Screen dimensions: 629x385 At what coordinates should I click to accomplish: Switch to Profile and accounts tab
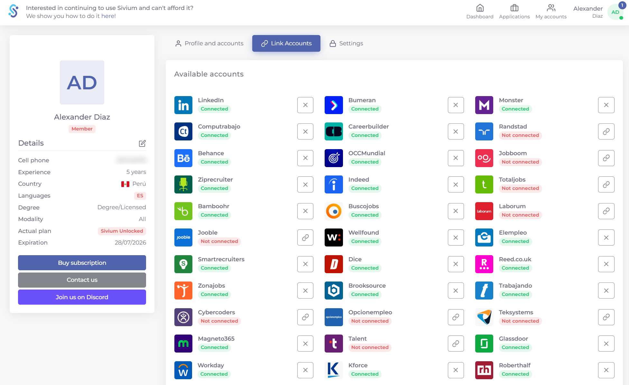(209, 43)
